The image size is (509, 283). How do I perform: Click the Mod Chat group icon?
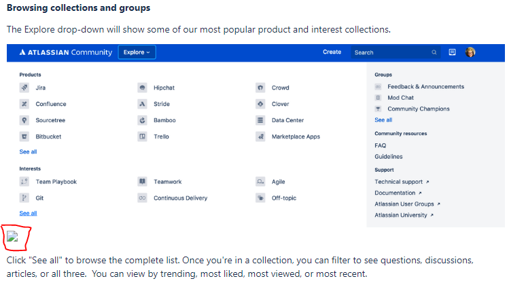(x=378, y=98)
